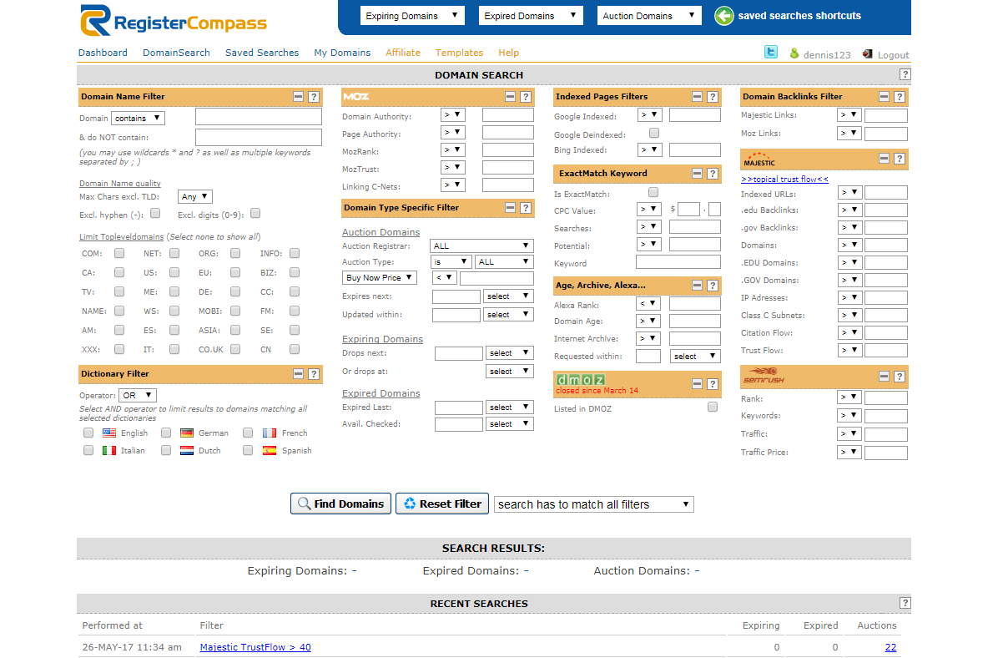Open help for Recent Searches section
1003x658 pixels.
tap(905, 604)
